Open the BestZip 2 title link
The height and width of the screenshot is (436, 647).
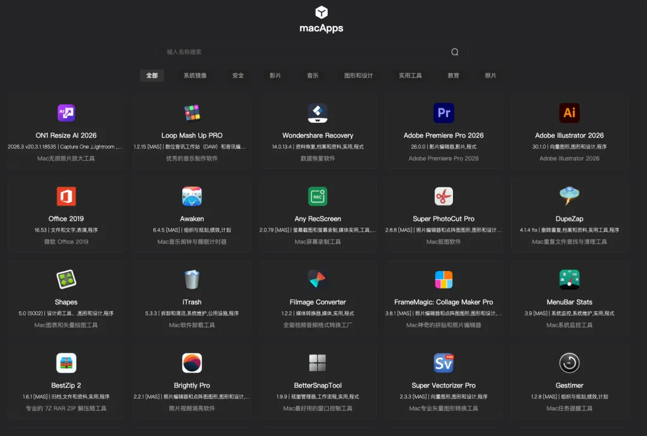pyautogui.click(x=66, y=385)
